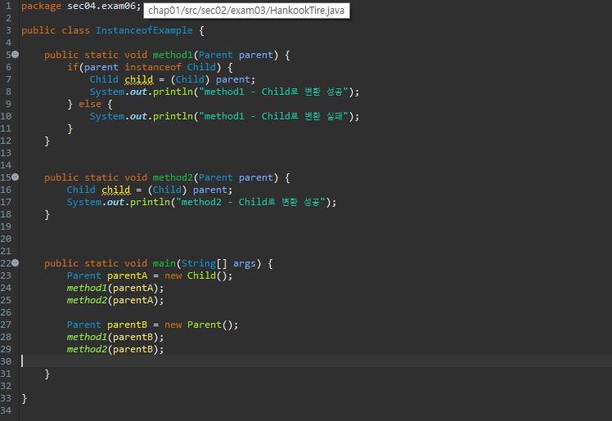Click line number 34 in the gutter
This screenshot has width=612, height=421.
pos(6,410)
